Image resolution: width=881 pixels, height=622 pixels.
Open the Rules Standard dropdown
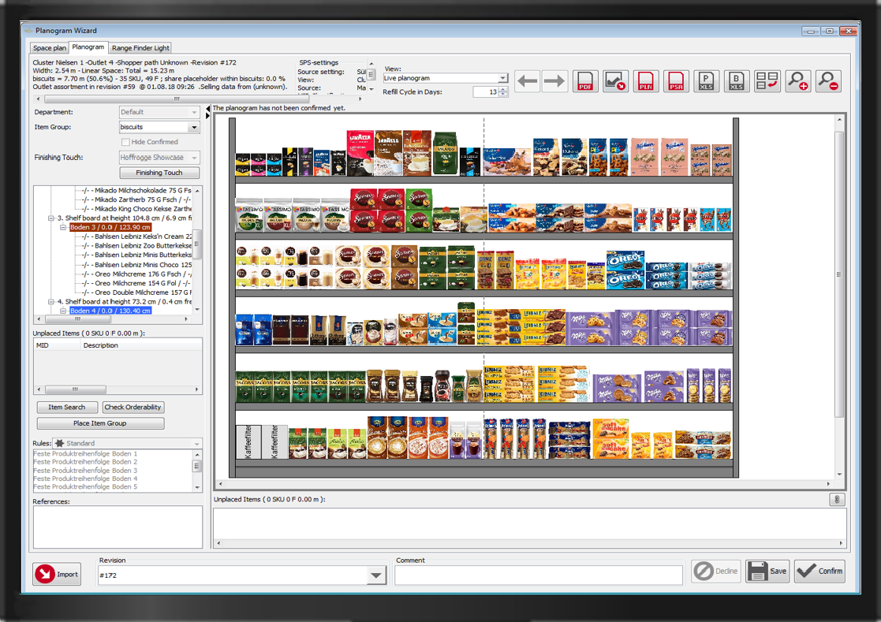coord(196,444)
